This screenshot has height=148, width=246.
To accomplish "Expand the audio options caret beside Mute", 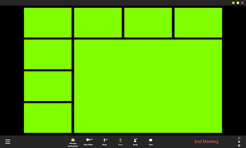I will pos(107,139).
